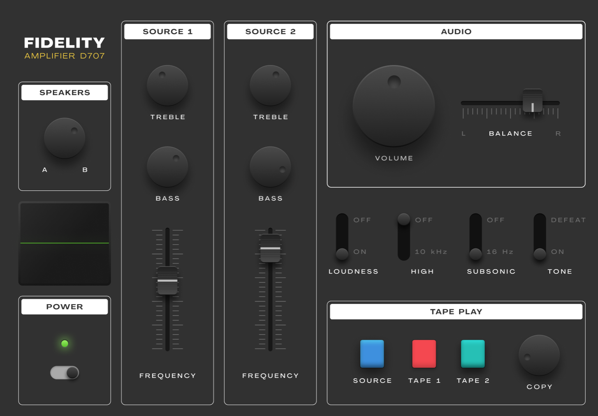Click the Amplifier D707 model label

tap(65, 56)
